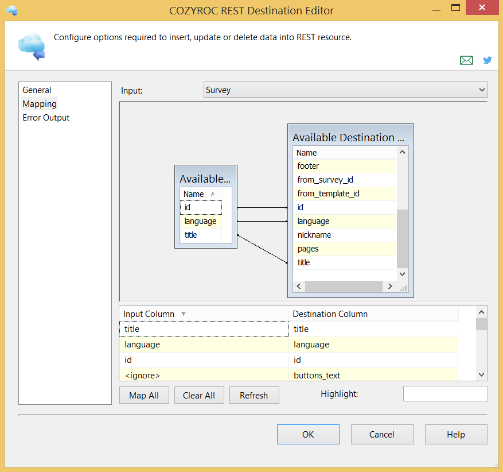Click the Destination Column header
This screenshot has height=472, width=503.
coord(373,314)
